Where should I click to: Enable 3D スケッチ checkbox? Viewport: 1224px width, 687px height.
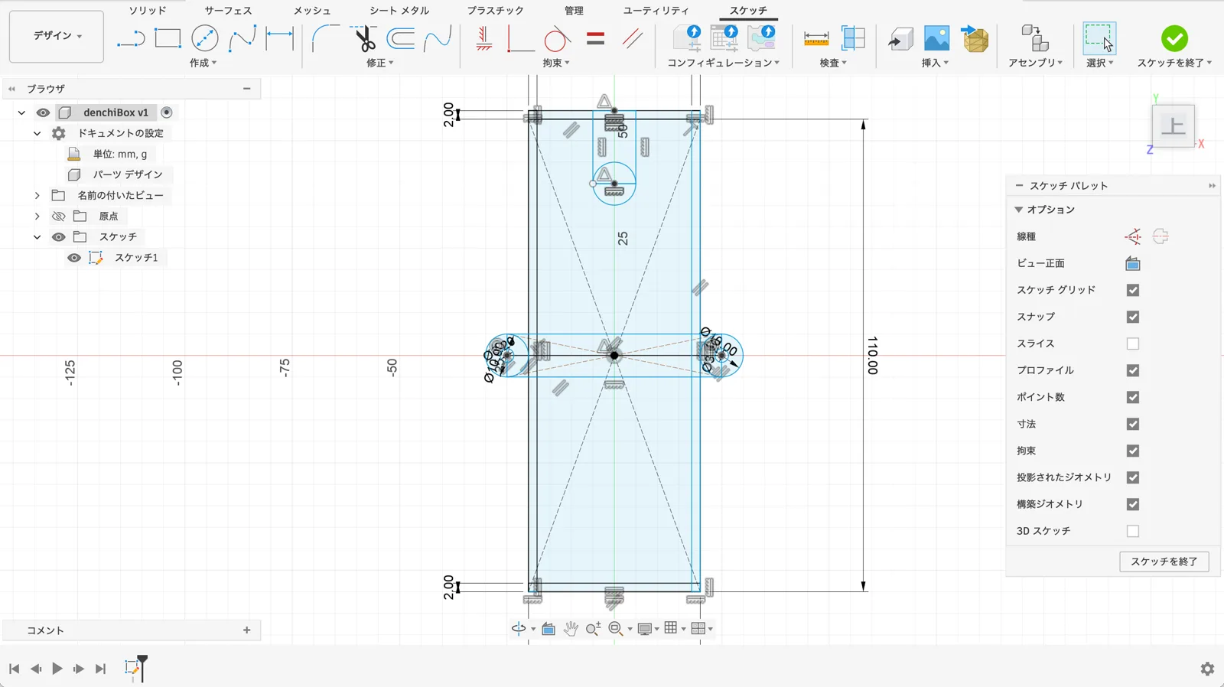click(1133, 531)
